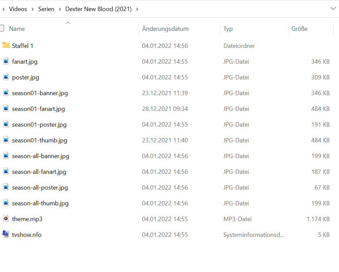The height and width of the screenshot is (272, 339).
Task: Expand the address bar history dropdown
Action: (333, 9)
